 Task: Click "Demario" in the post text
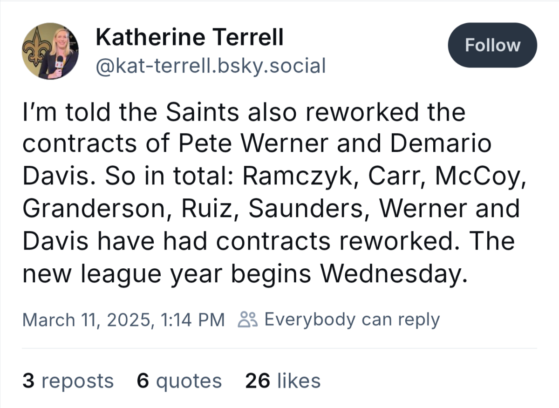click(441, 145)
